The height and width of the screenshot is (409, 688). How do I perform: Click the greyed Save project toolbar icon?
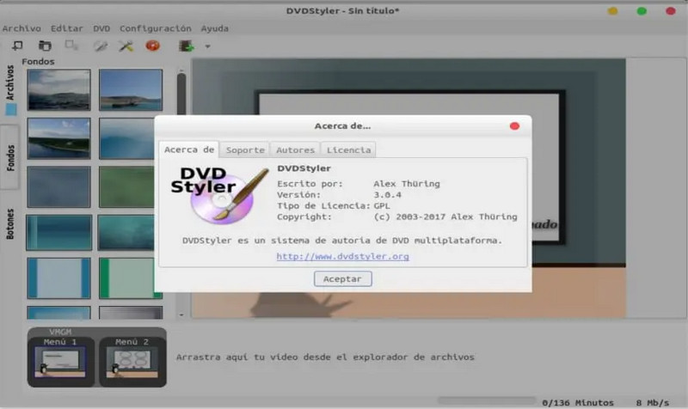(x=71, y=46)
